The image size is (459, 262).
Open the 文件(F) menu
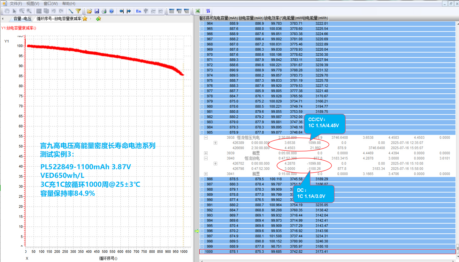pos(16,4)
